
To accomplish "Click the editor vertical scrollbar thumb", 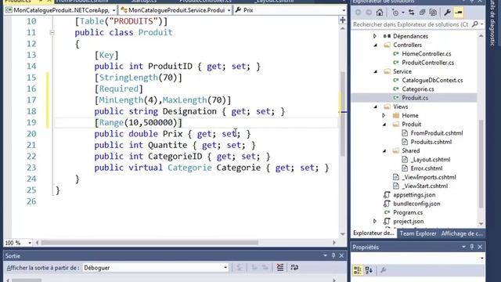I will coord(343,114).
